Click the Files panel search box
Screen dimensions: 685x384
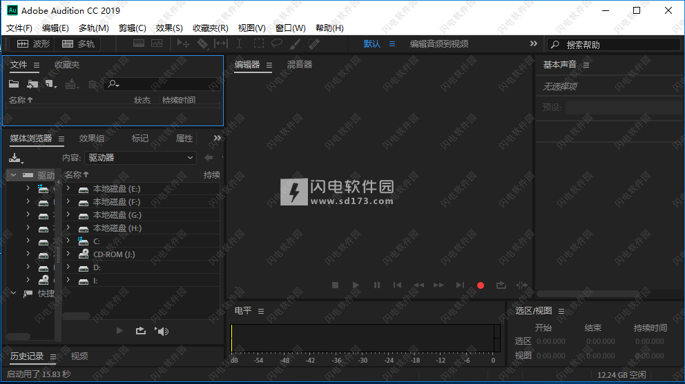(x=162, y=84)
